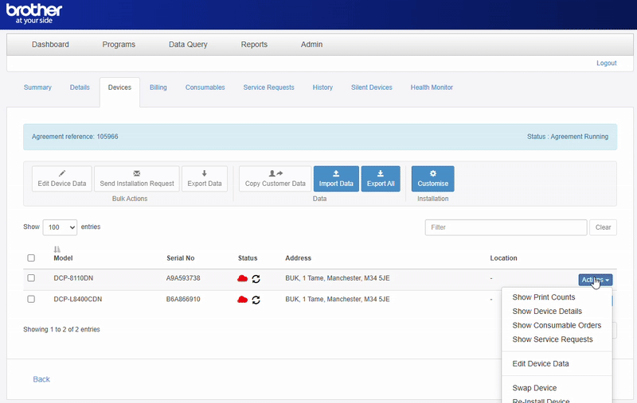Collapse the Actions dropdown for DCP-8110DN
This screenshot has height=403, width=637.
tap(595, 279)
